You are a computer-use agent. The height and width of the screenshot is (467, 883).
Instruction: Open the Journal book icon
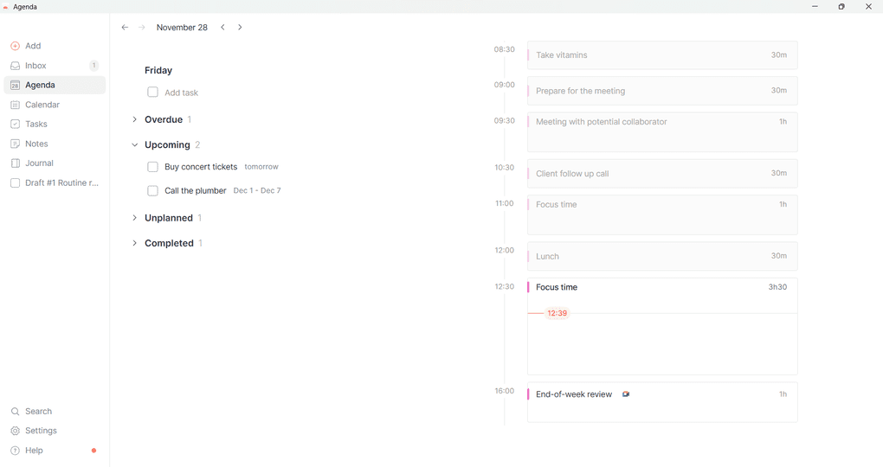(16, 163)
